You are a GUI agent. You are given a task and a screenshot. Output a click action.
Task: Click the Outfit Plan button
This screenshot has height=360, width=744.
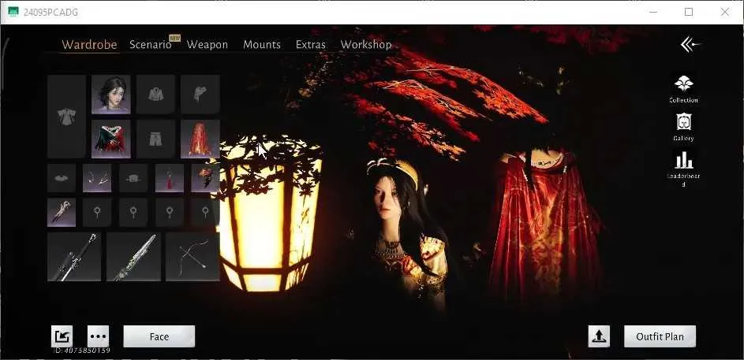(x=660, y=336)
